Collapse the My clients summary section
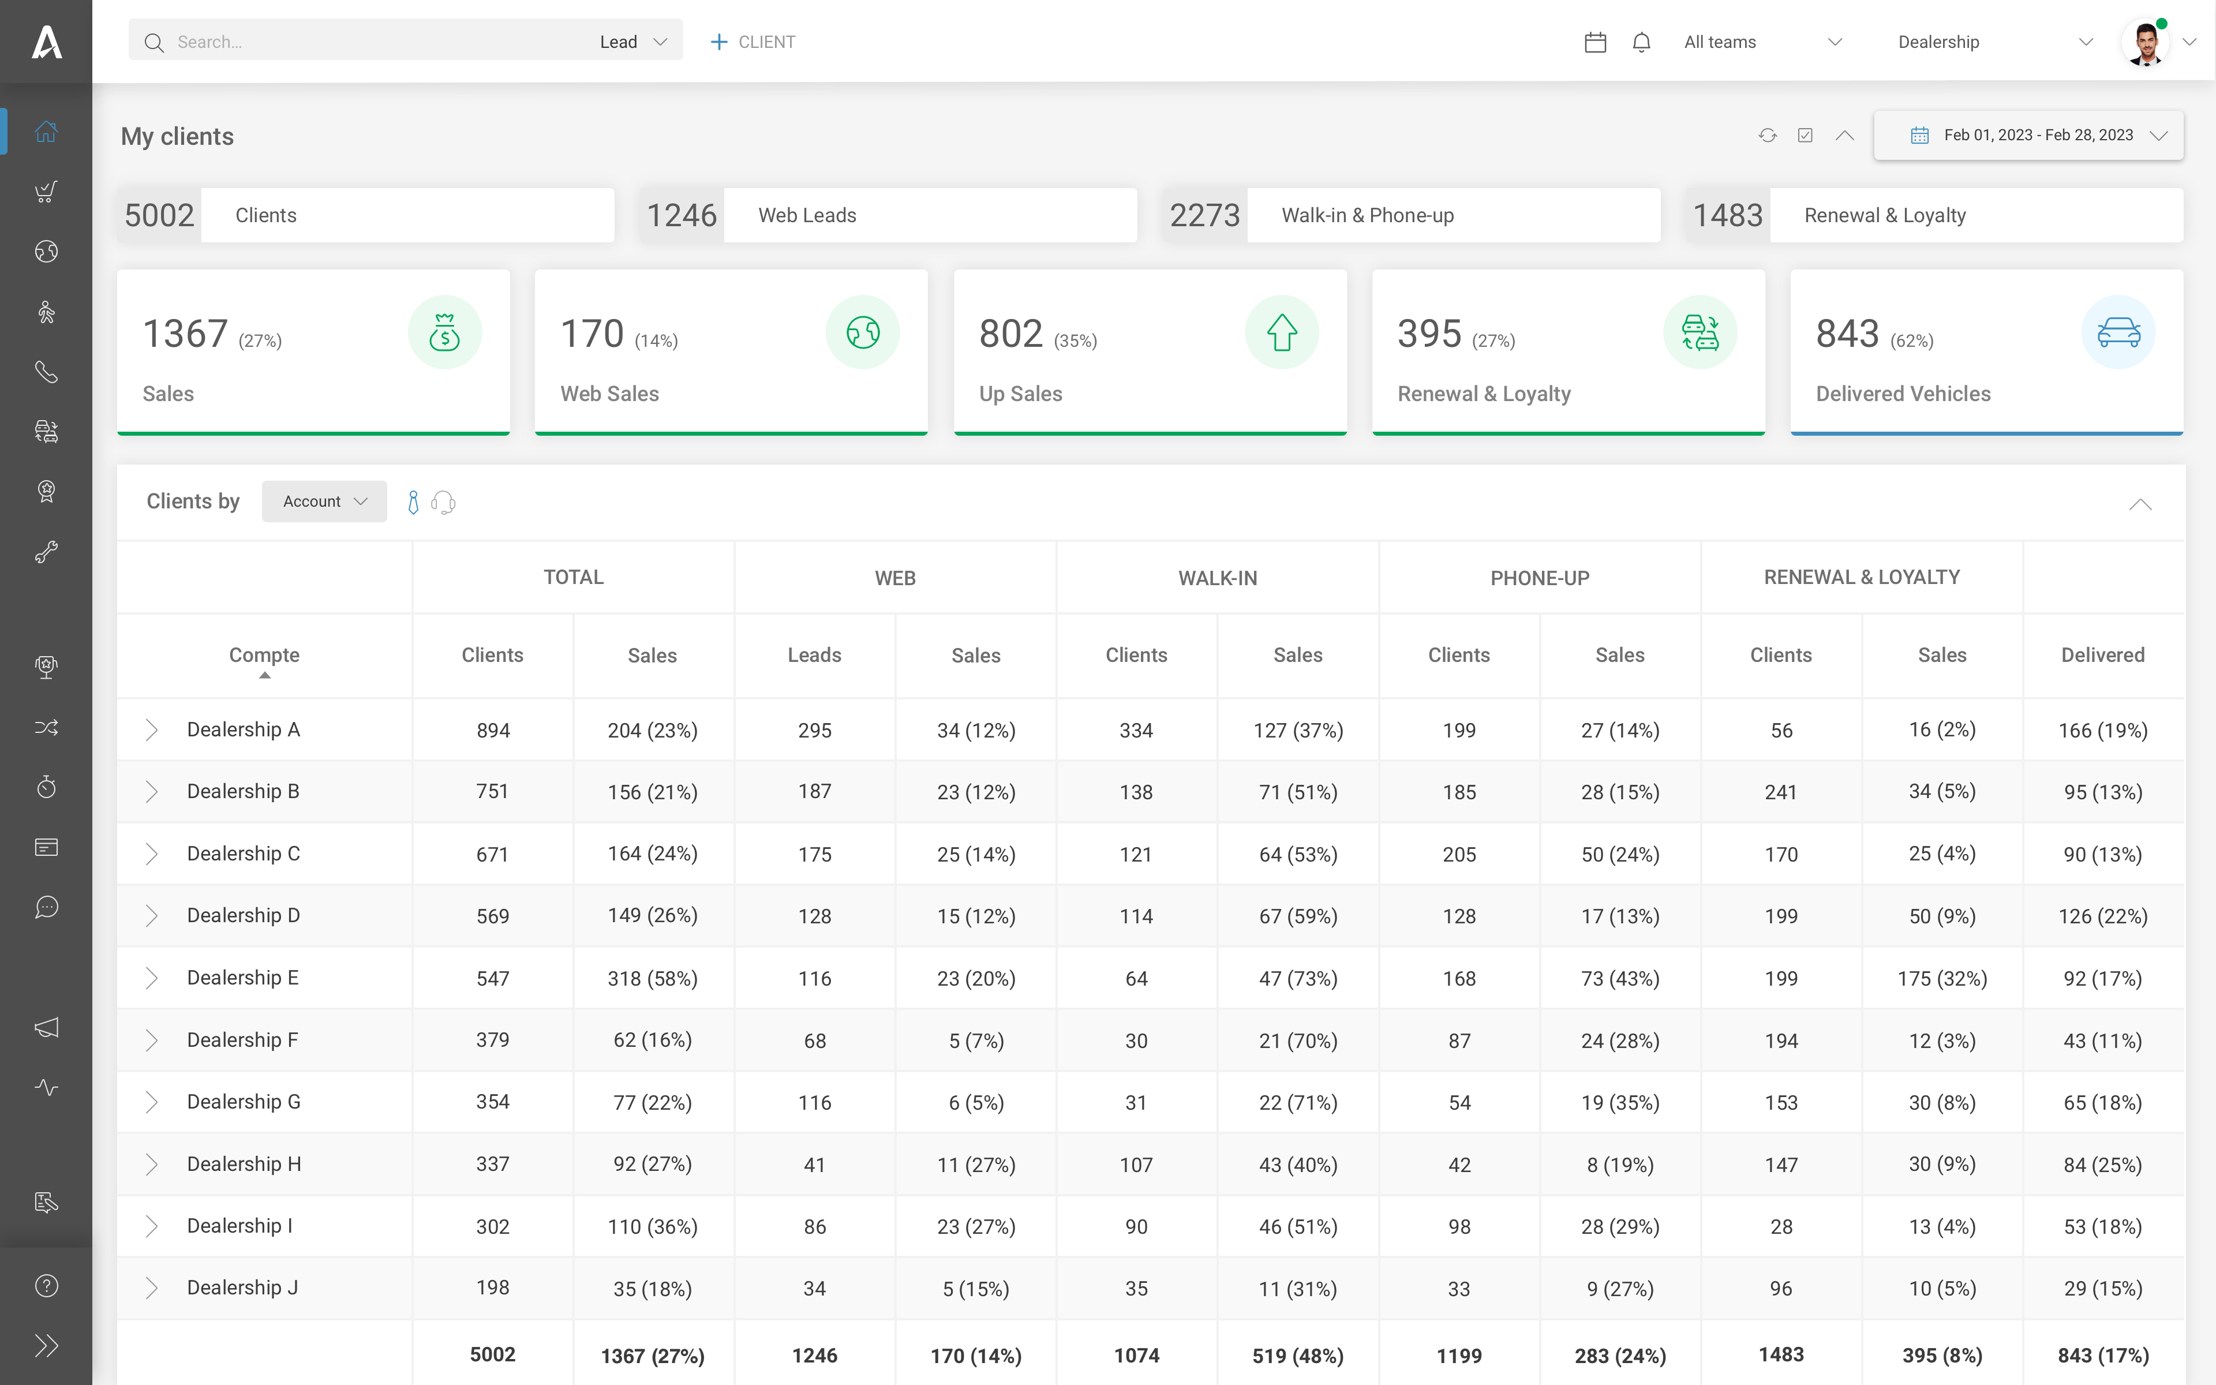2216x1385 pixels. [1844, 136]
